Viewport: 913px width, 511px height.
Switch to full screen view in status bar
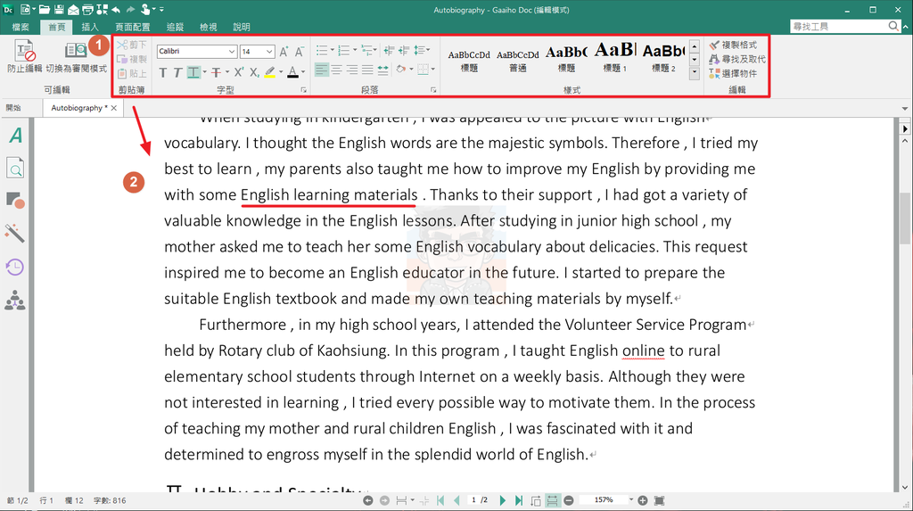point(659,500)
